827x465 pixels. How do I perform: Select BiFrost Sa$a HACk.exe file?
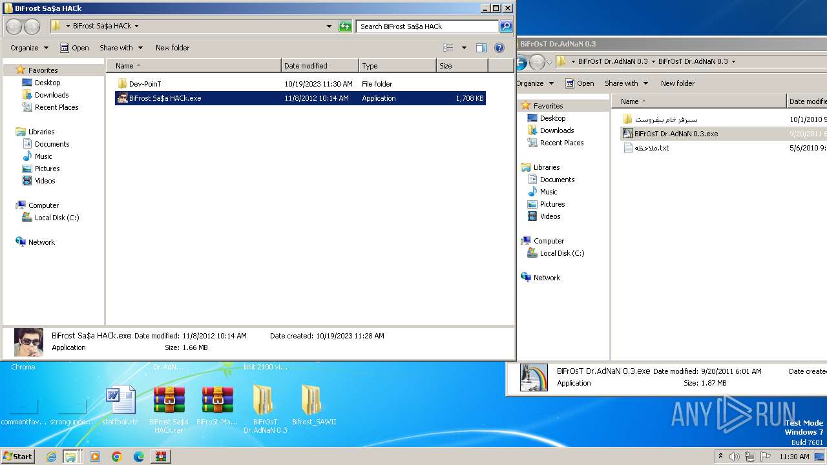[x=300, y=98]
